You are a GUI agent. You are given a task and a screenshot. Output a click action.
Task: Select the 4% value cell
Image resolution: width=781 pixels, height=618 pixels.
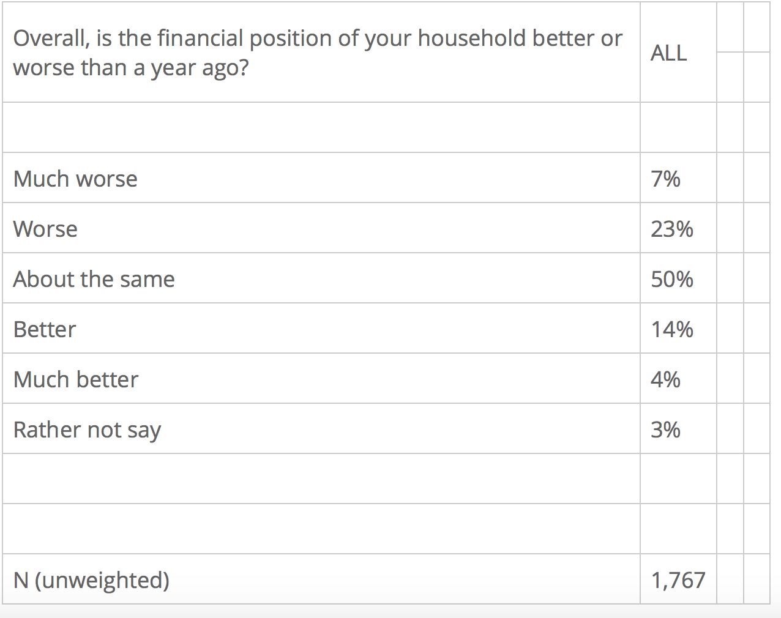(666, 379)
